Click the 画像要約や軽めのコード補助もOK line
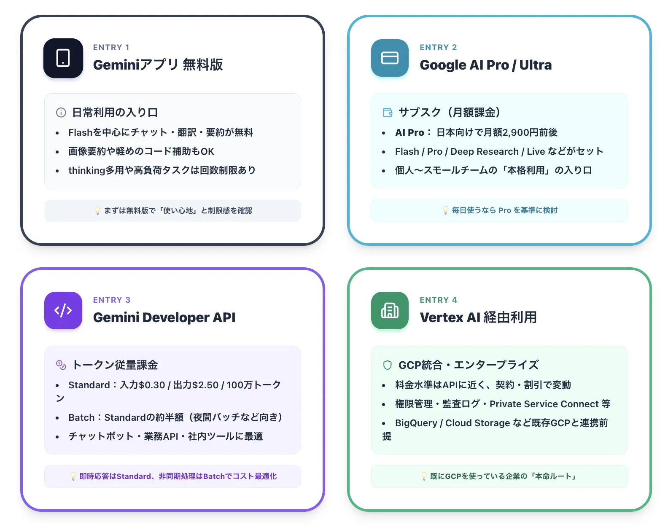This screenshot has width=668, height=527. click(x=141, y=151)
